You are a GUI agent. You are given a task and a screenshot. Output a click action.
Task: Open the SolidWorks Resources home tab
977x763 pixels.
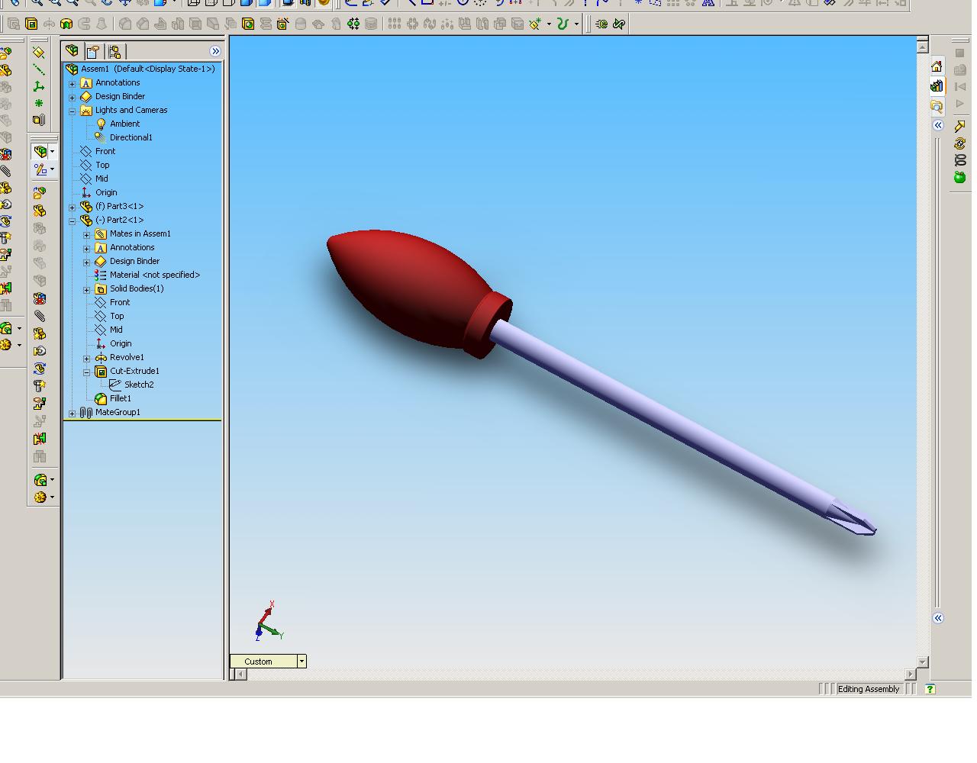[937, 66]
